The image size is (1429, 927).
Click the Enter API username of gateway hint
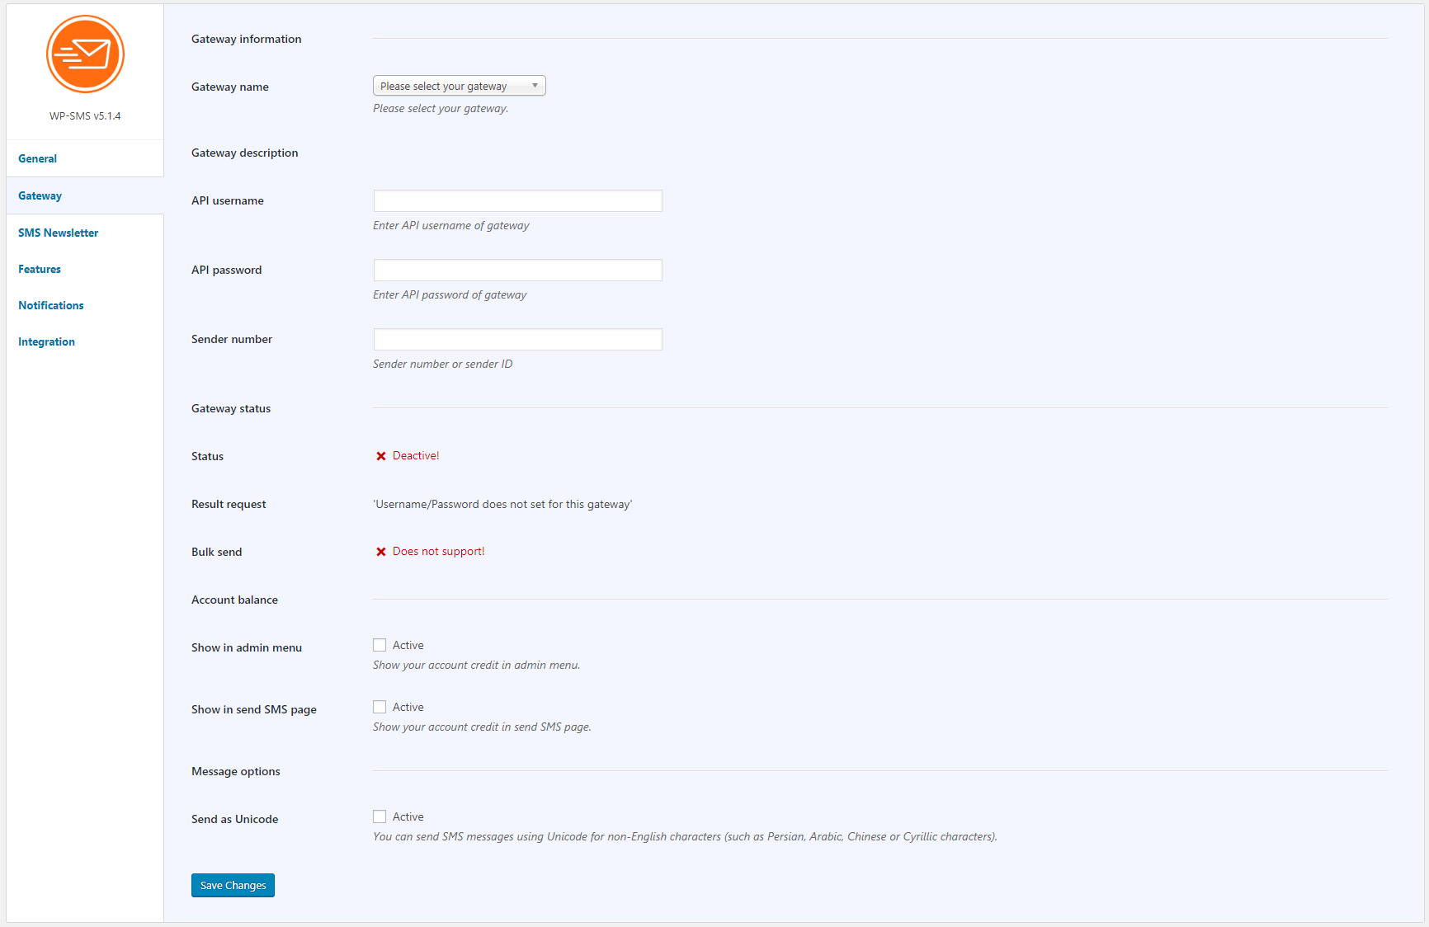[x=451, y=225]
